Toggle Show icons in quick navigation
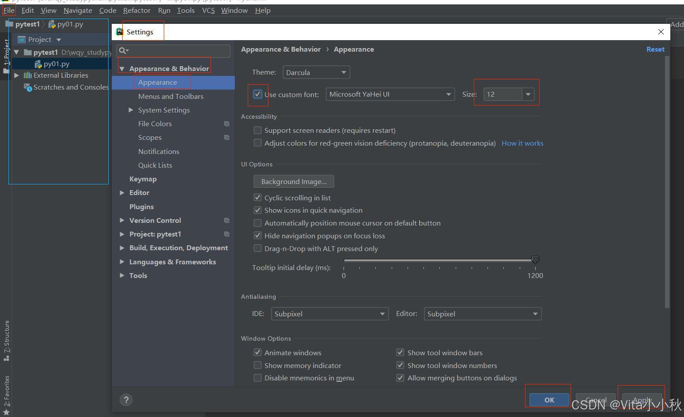 257,210
